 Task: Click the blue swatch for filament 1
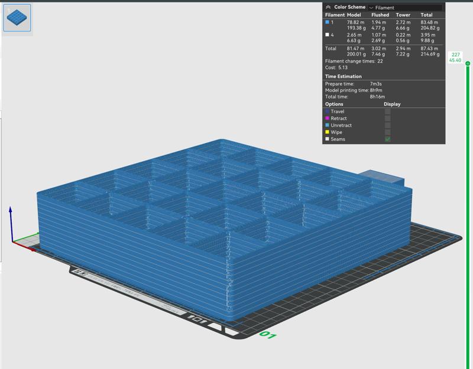328,22
